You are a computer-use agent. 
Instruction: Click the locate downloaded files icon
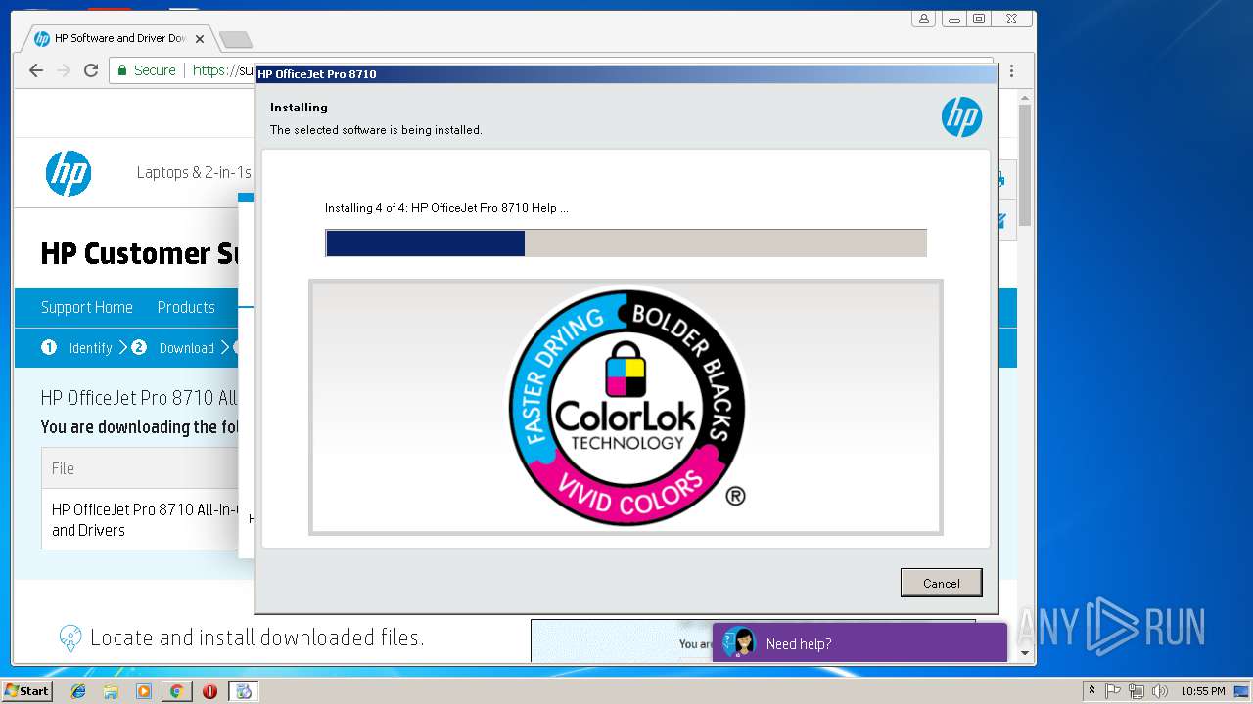point(70,638)
